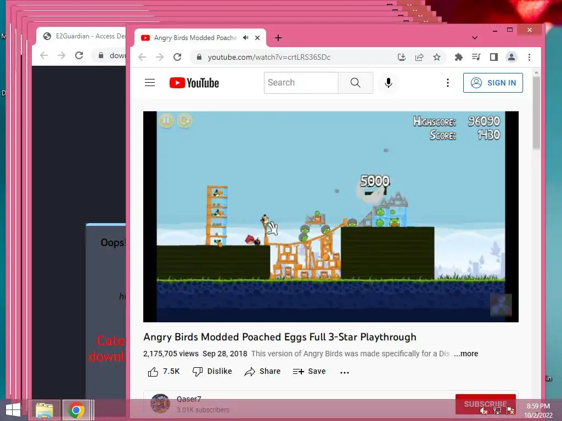Go forward in the YouTube Chrome window
This screenshot has height=421, width=562.
[160, 57]
